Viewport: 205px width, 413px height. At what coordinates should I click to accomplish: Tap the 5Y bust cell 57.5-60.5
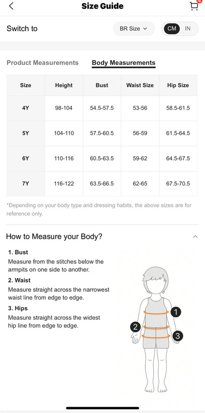pos(102,133)
